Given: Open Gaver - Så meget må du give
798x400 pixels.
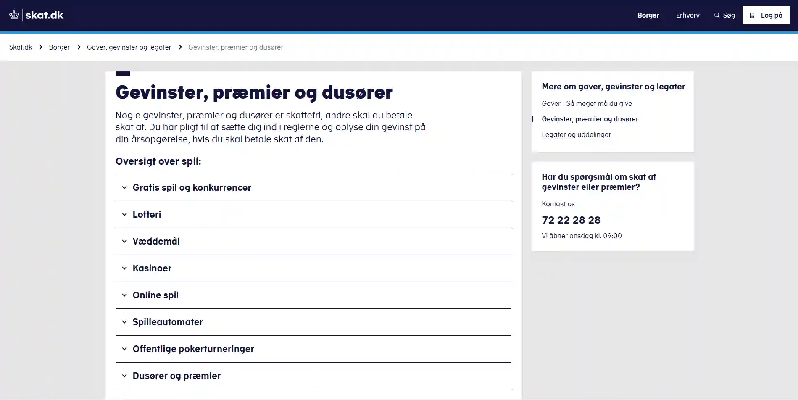Looking at the screenshot, I should (587, 103).
